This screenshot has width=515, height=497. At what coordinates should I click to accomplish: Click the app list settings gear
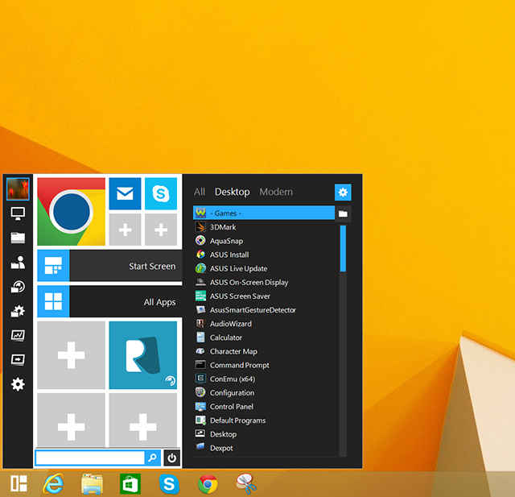[x=343, y=193]
